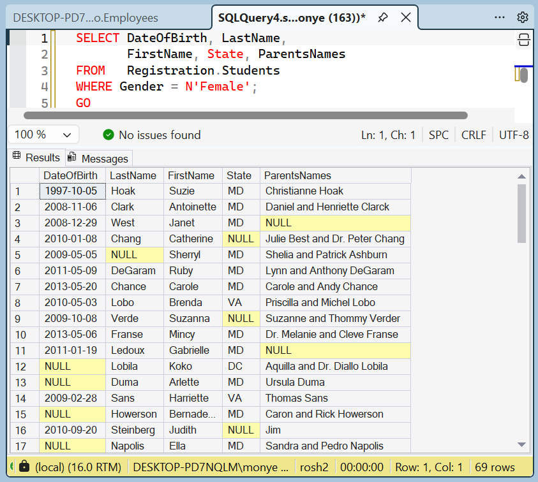
Task: Open the Messages tab
Action: click(99, 158)
